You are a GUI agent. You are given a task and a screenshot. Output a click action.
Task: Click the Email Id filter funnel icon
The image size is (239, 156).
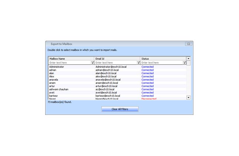[139, 63]
